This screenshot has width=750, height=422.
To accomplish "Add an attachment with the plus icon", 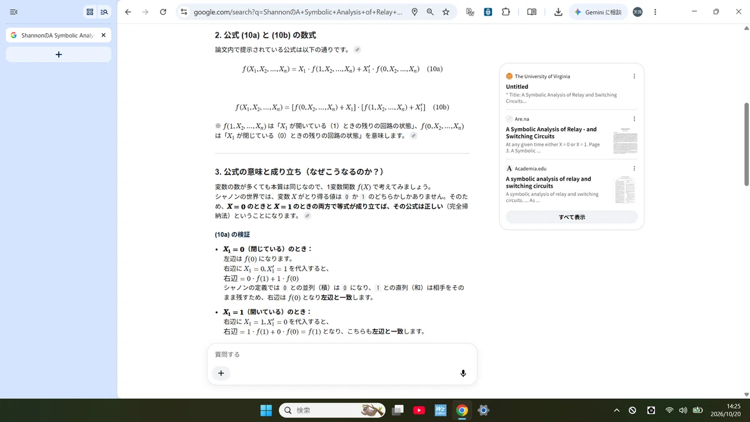I will click(x=221, y=373).
